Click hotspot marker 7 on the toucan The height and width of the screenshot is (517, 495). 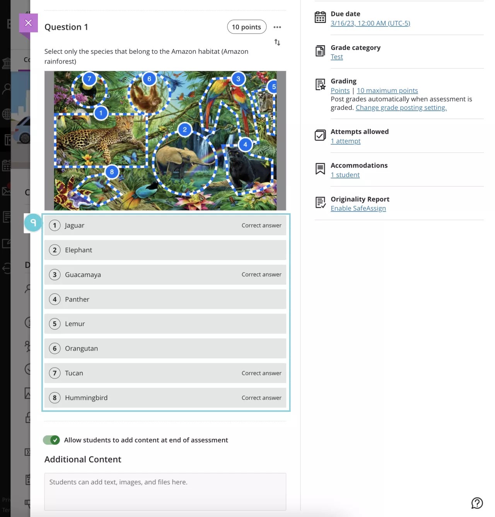point(89,79)
